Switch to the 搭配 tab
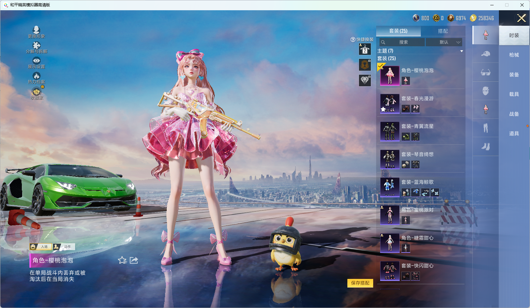 pyautogui.click(x=443, y=31)
